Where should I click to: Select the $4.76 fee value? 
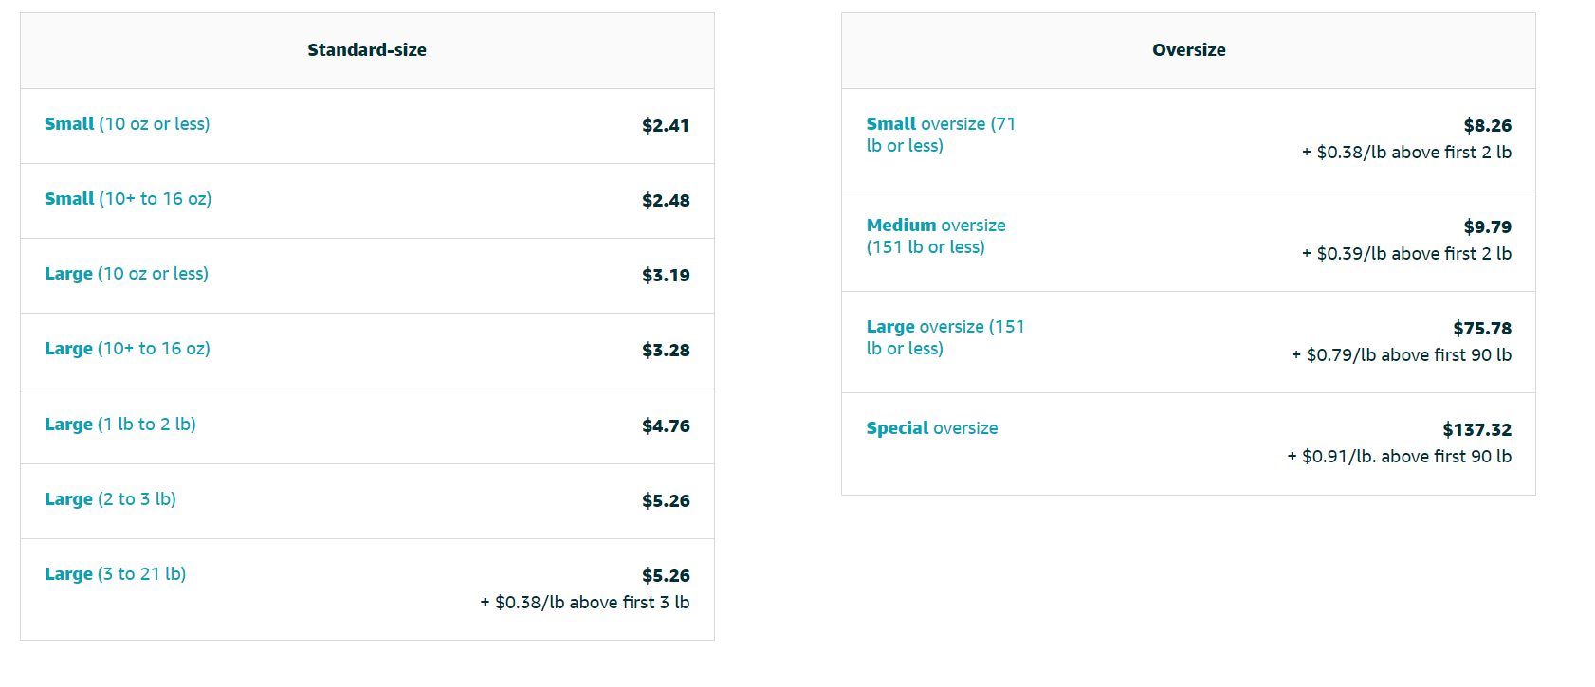(x=666, y=426)
